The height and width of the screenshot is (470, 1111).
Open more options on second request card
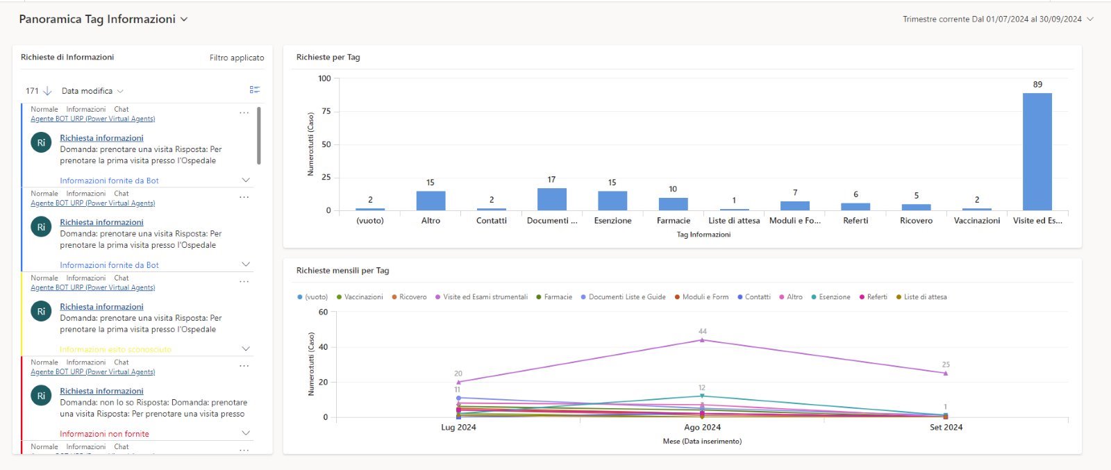(x=244, y=197)
